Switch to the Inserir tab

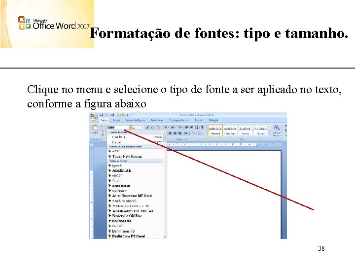[x=116, y=120]
